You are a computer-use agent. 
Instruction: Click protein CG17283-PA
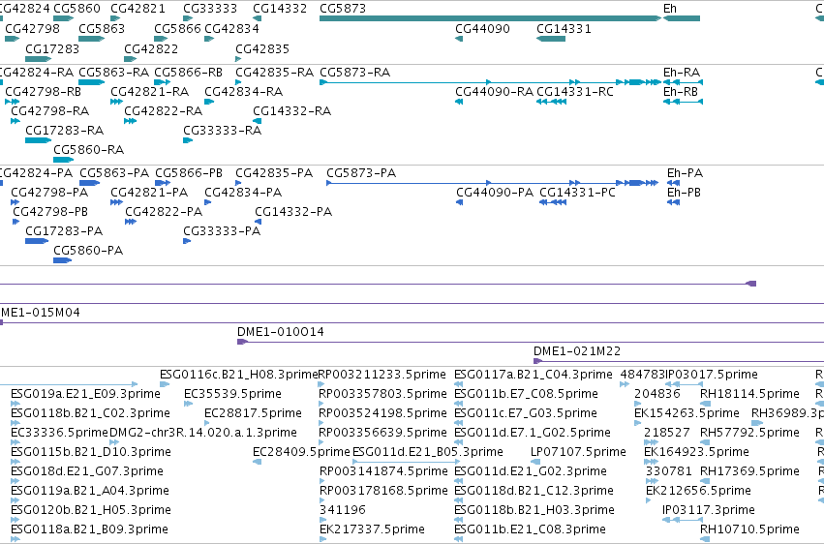pos(64,231)
